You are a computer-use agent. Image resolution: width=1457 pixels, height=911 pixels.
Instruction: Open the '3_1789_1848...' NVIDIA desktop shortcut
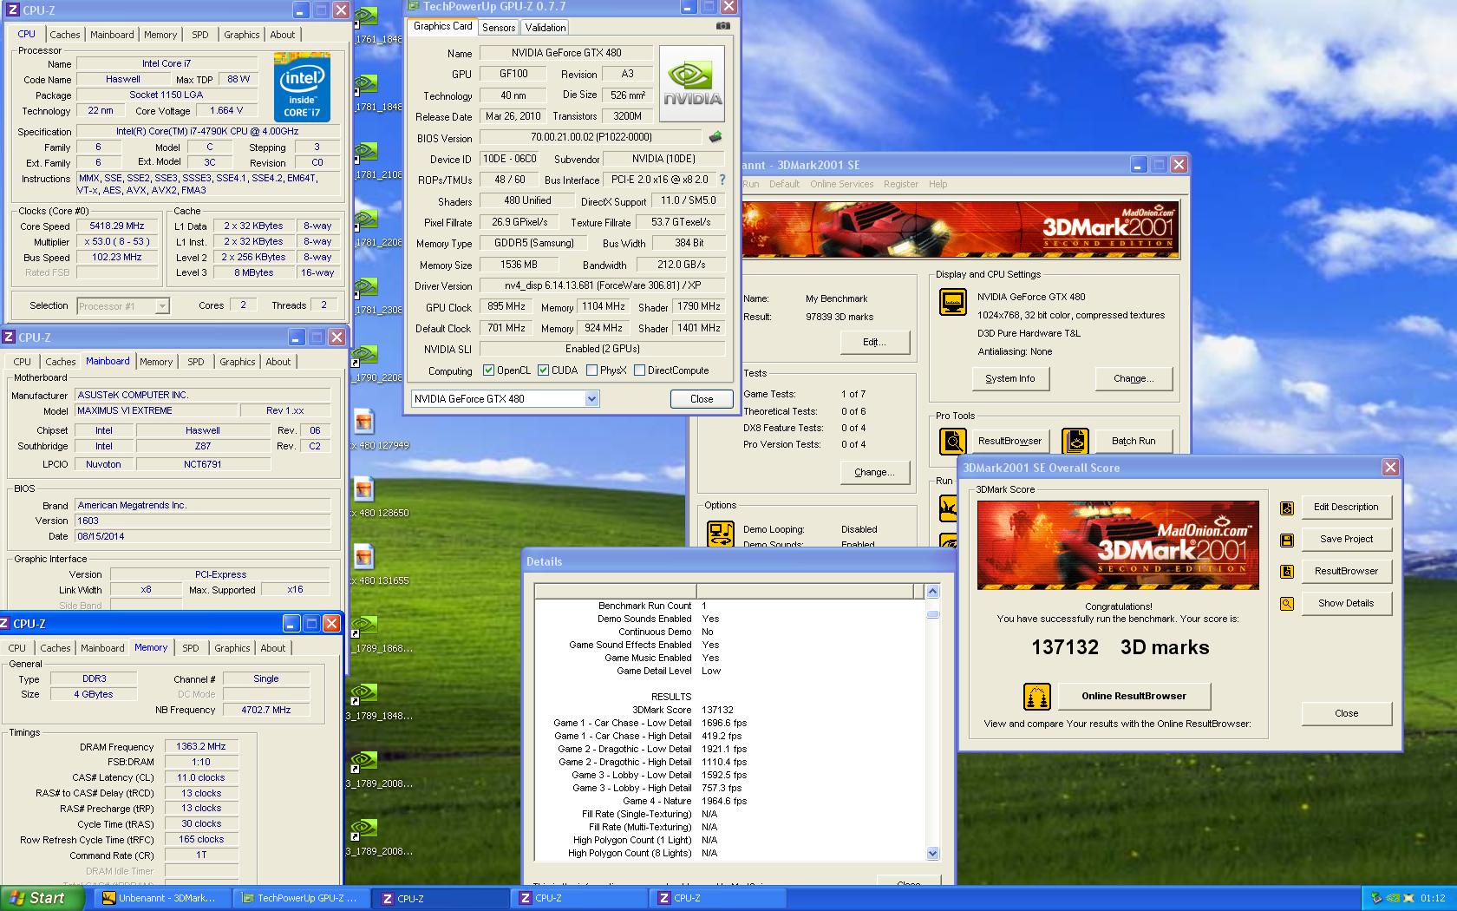tap(364, 692)
